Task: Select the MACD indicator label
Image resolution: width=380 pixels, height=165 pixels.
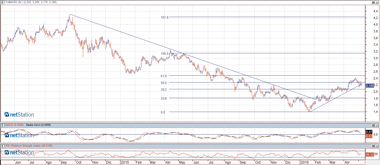Action: (x=14, y=125)
